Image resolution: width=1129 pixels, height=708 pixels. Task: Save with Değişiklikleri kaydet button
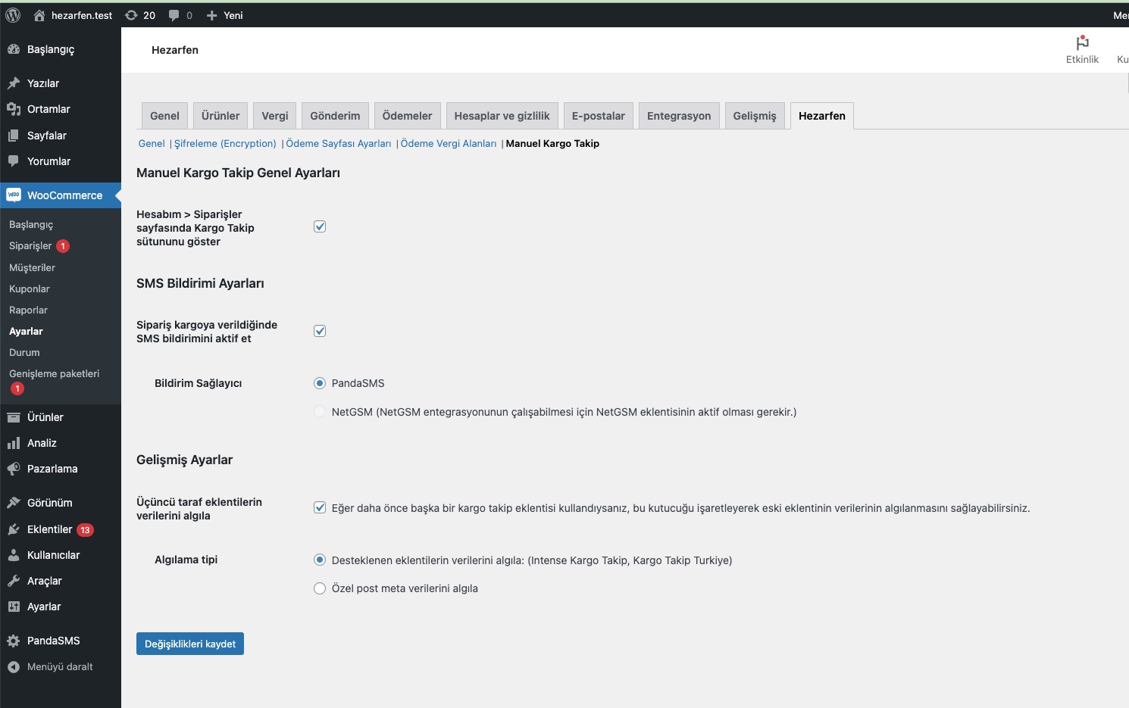190,644
